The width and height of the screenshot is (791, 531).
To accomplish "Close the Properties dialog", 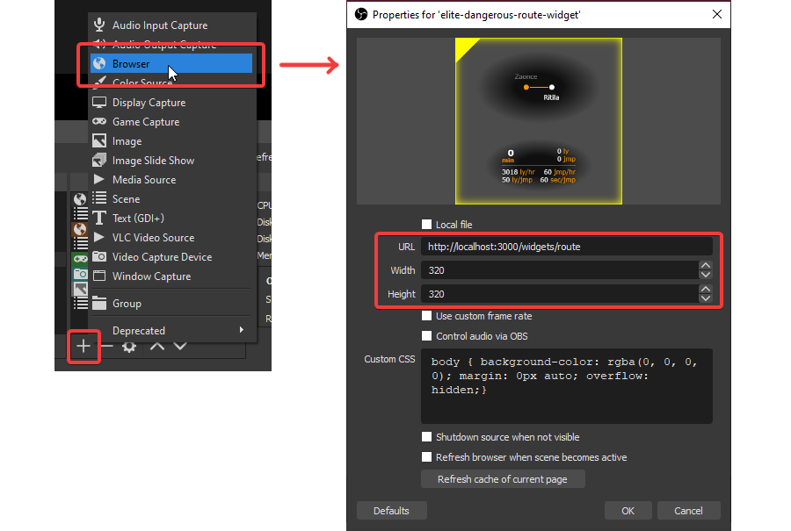I will pyautogui.click(x=717, y=14).
